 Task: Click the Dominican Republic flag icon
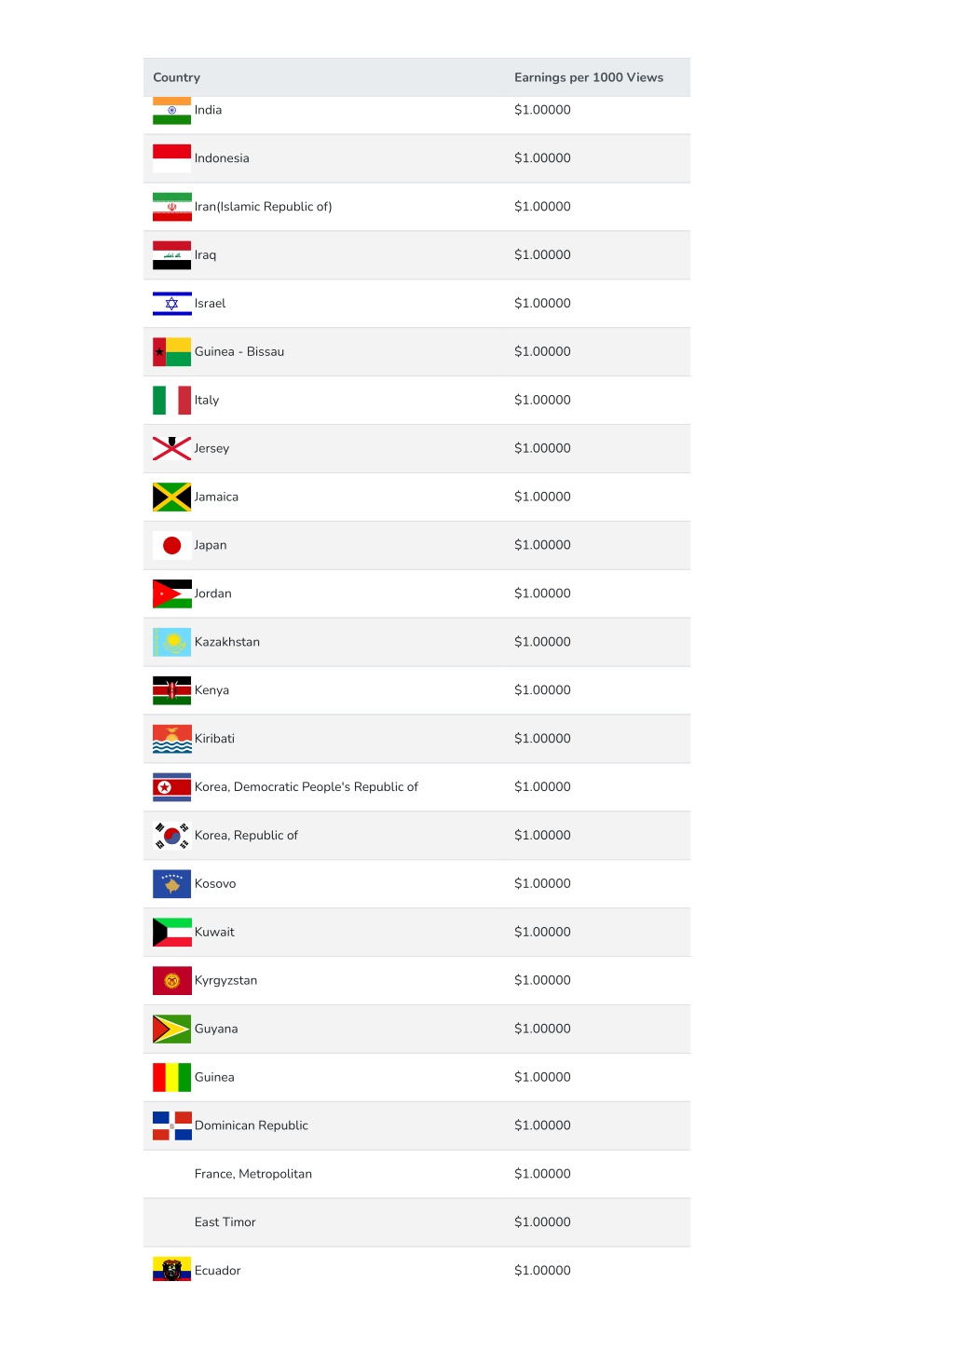(171, 1126)
